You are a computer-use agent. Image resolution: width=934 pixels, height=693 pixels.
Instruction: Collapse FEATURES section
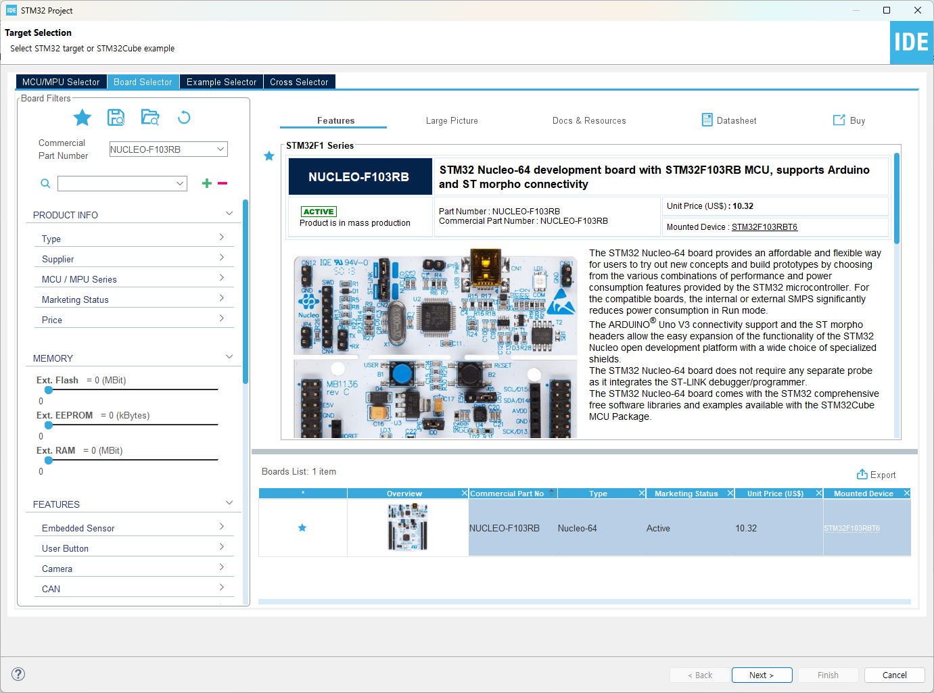[x=229, y=503]
